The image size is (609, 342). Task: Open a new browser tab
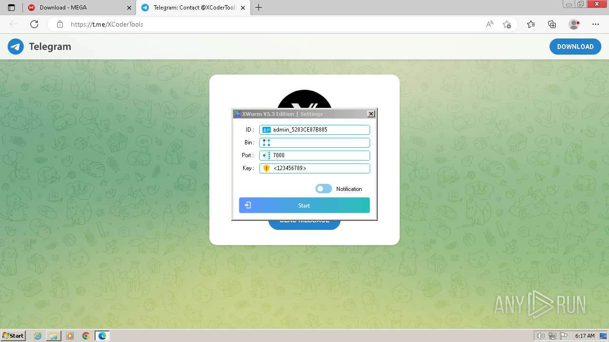tap(258, 8)
